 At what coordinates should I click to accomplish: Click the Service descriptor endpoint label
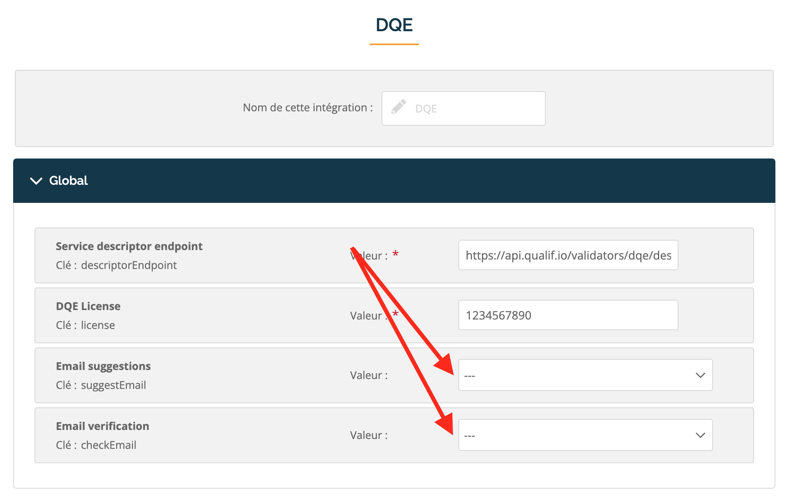pos(129,246)
